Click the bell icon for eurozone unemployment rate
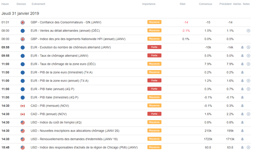This screenshot has width=253, height=153. 242,64
